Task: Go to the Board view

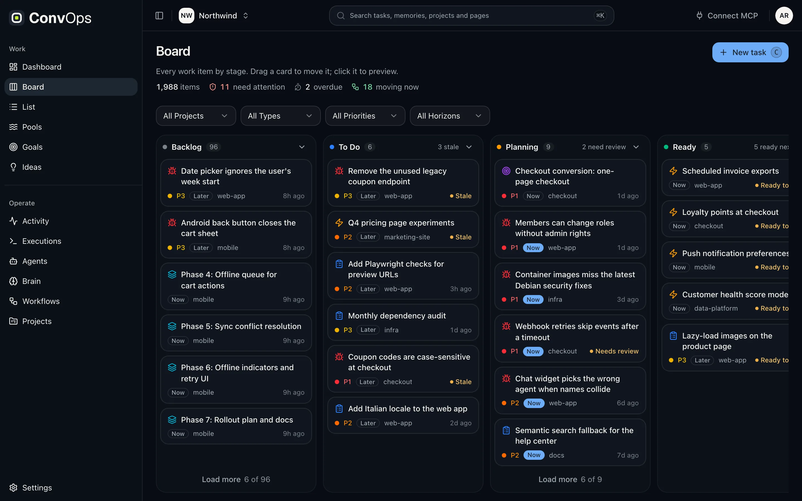Action: tap(71, 87)
